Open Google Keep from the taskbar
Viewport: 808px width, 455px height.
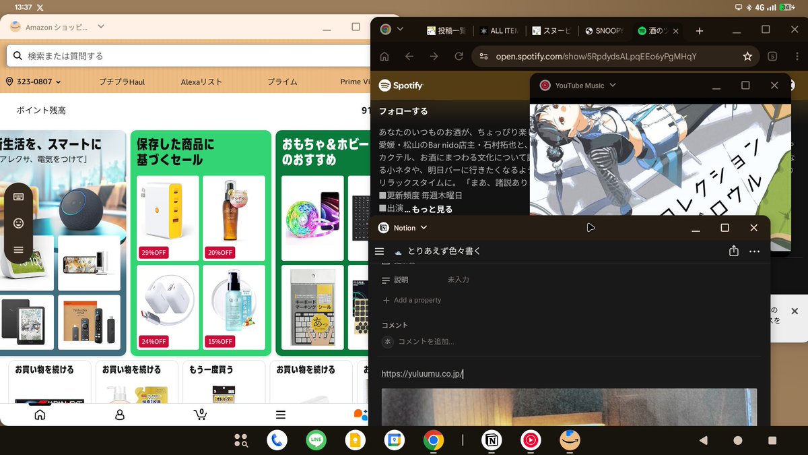tap(355, 440)
